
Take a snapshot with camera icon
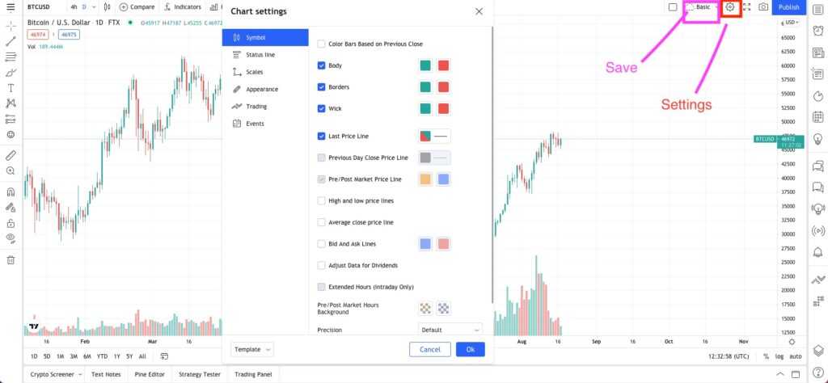coord(763,7)
